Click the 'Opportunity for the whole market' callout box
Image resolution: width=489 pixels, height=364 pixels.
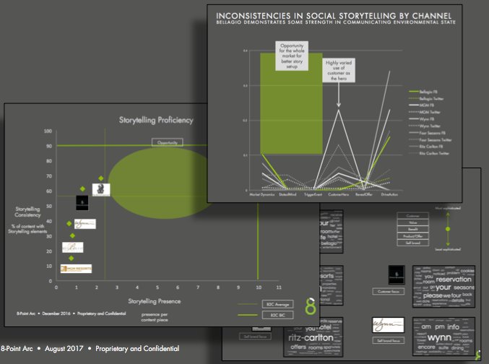292,56
